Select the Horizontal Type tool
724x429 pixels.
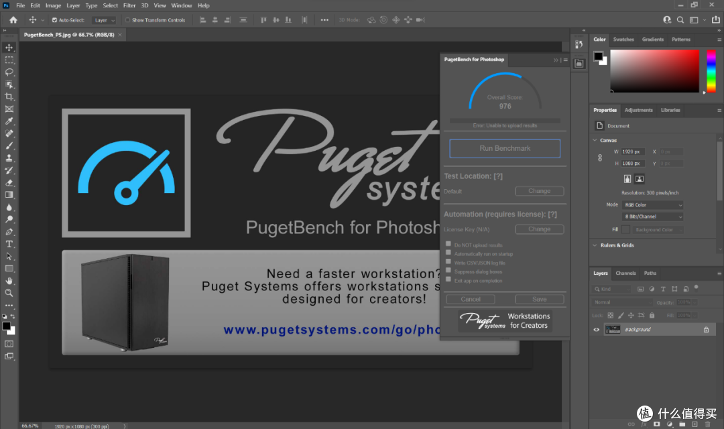tap(9, 244)
